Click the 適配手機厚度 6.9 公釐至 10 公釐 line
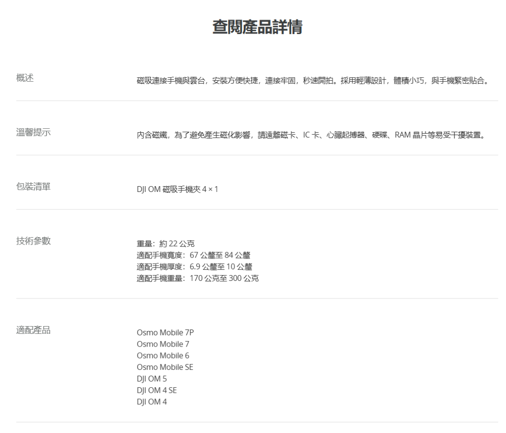 (195, 267)
